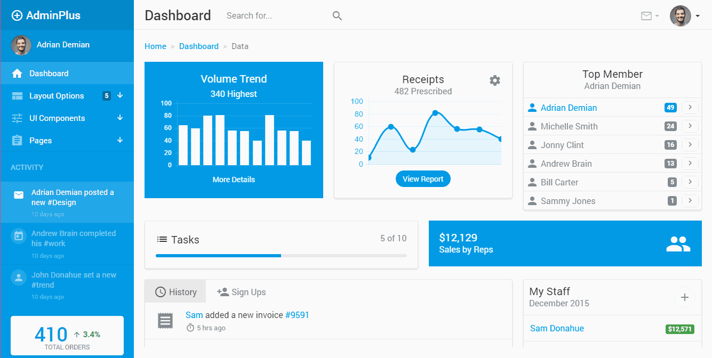Open the Receipts settings gear
Image resolution: width=712 pixels, height=358 pixels.
point(495,80)
